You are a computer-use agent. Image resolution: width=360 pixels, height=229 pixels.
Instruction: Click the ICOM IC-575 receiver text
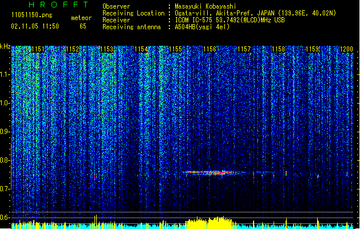point(230,20)
